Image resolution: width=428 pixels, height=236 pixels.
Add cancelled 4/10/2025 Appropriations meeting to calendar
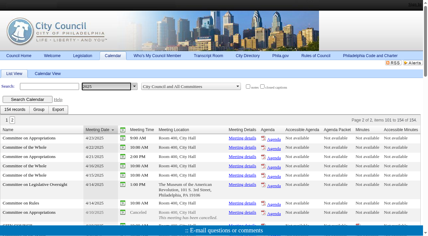point(123,212)
